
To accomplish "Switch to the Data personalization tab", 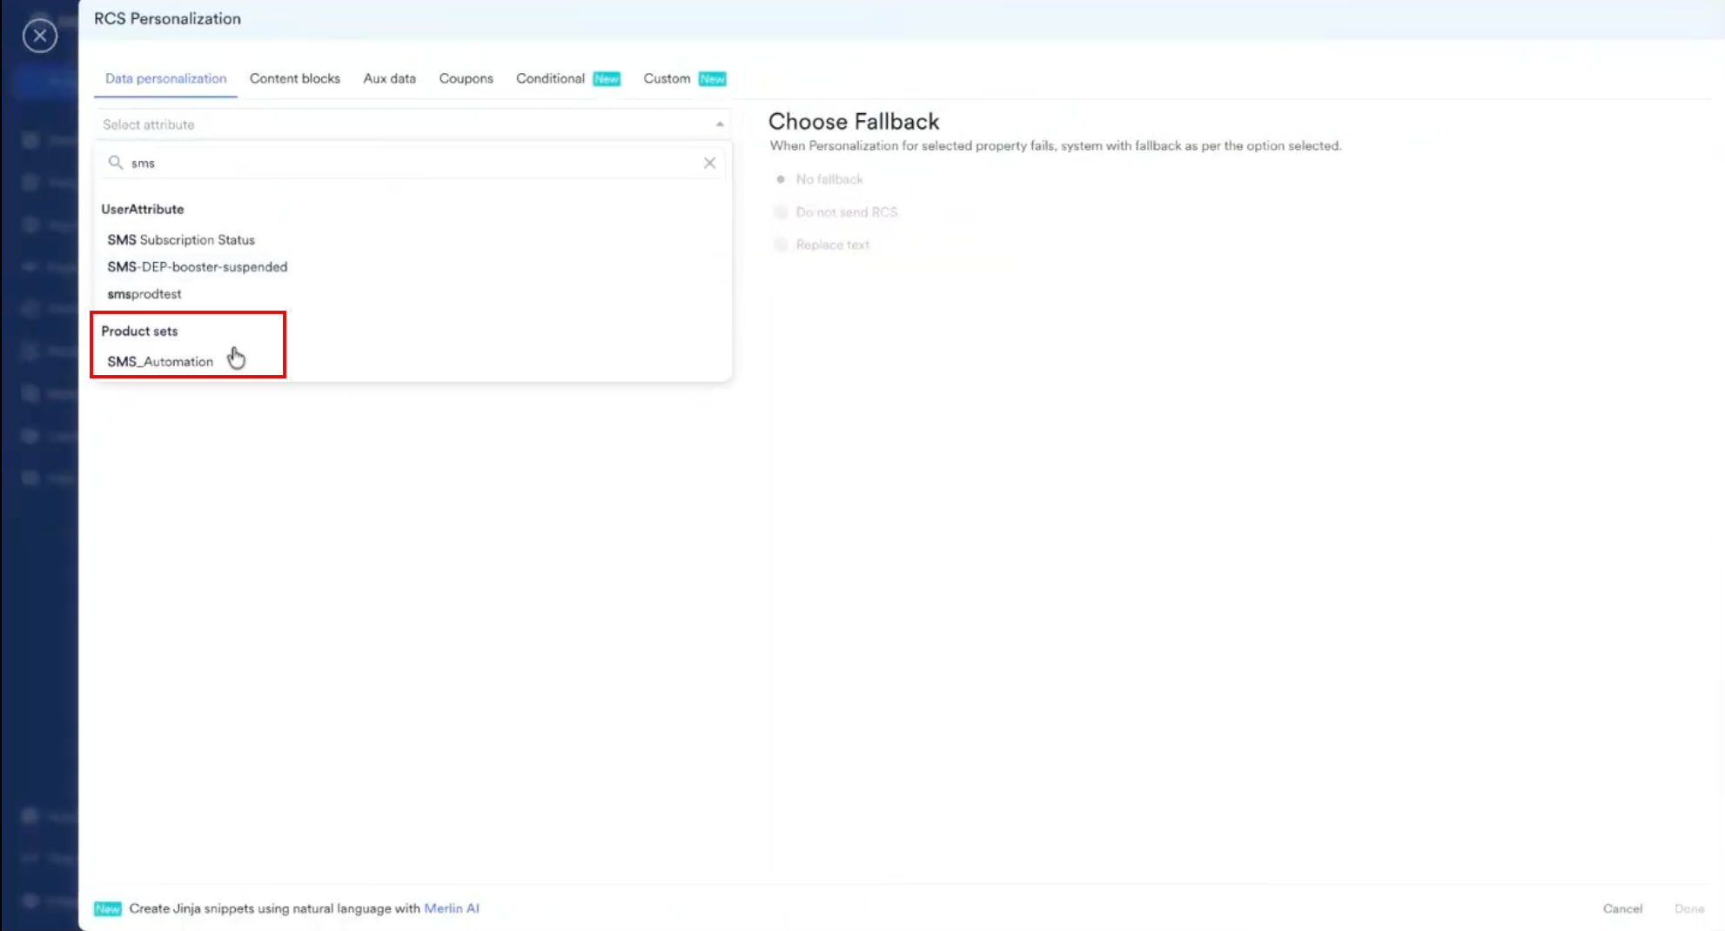I will (x=165, y=78).
